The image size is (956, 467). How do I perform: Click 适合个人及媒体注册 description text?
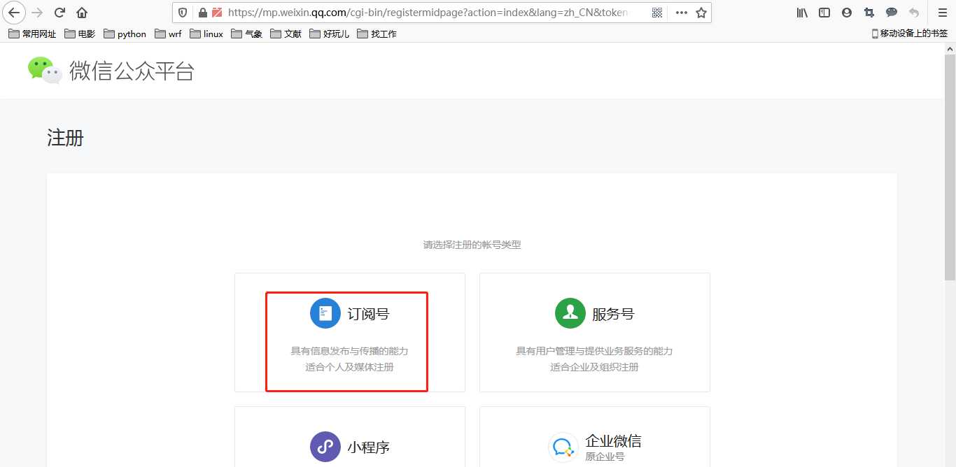(x=349, y=367)
